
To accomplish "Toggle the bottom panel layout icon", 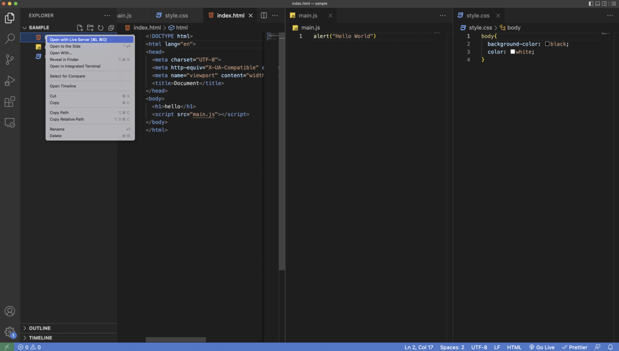I will tap(598, 4).
